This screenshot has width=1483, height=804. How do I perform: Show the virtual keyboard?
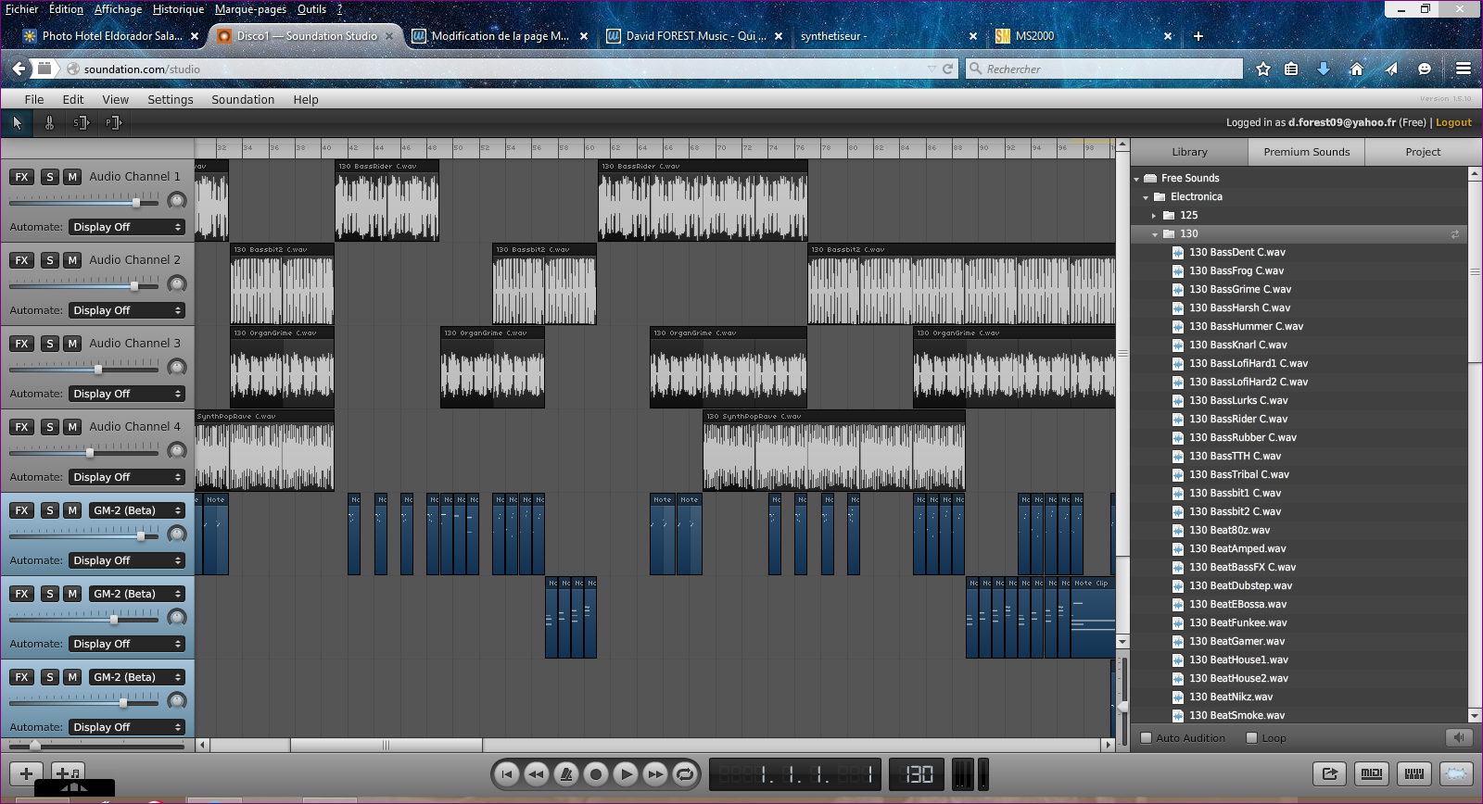[x=1414, y=773]
